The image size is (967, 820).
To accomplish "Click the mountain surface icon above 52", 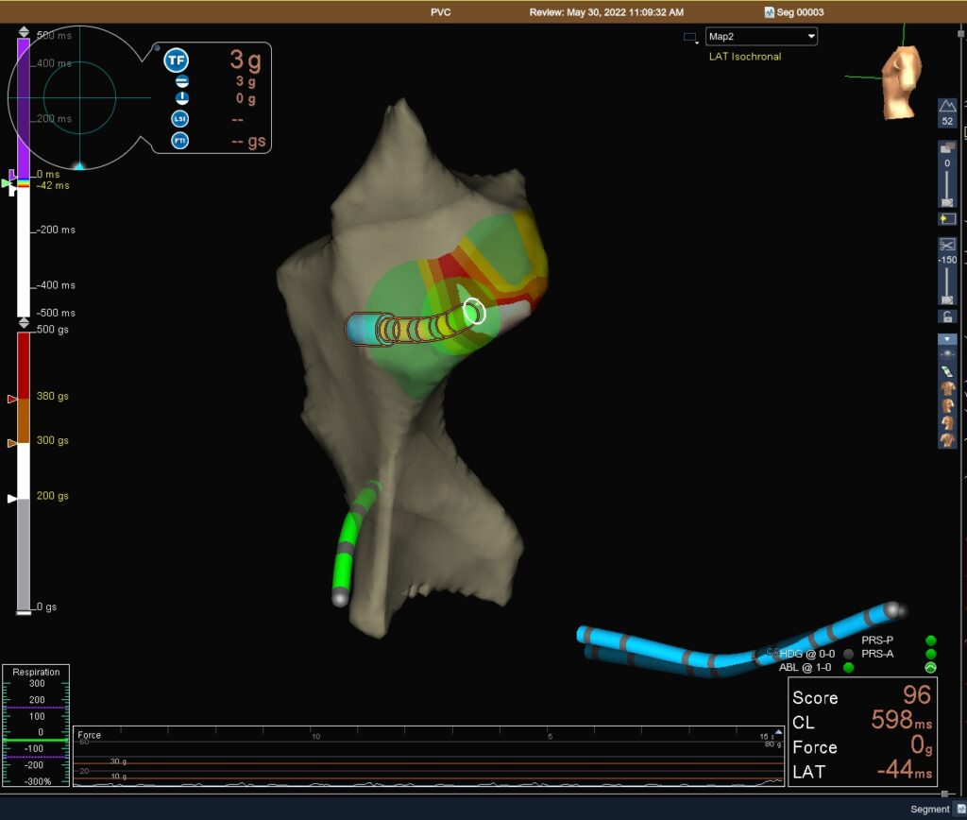I will click(x=947, y=107).
